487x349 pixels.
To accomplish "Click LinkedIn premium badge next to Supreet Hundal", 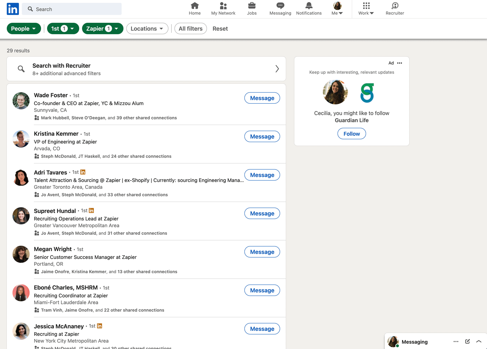I will click(91, 210).
